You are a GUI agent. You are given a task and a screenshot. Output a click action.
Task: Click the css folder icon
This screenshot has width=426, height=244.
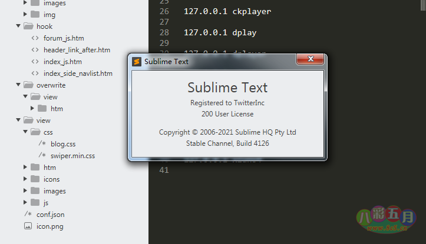click(x=35, y=132)
